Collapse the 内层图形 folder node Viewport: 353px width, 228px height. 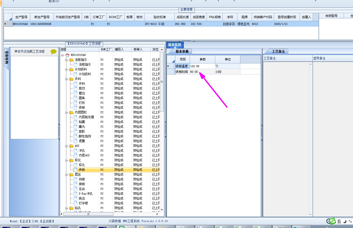point(67,112)
